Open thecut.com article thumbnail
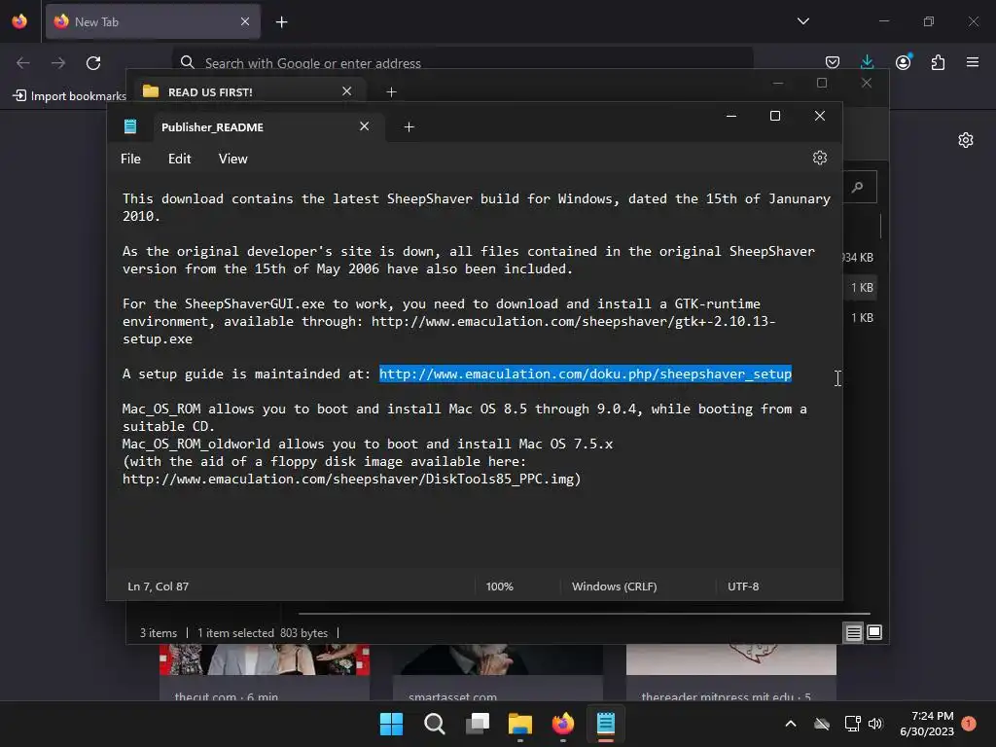The height and width of the screenshot is (747, 996). (x=265, y=659)
